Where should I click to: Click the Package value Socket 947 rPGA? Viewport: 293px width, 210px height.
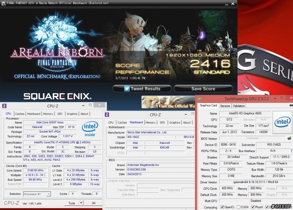point(50,131)
